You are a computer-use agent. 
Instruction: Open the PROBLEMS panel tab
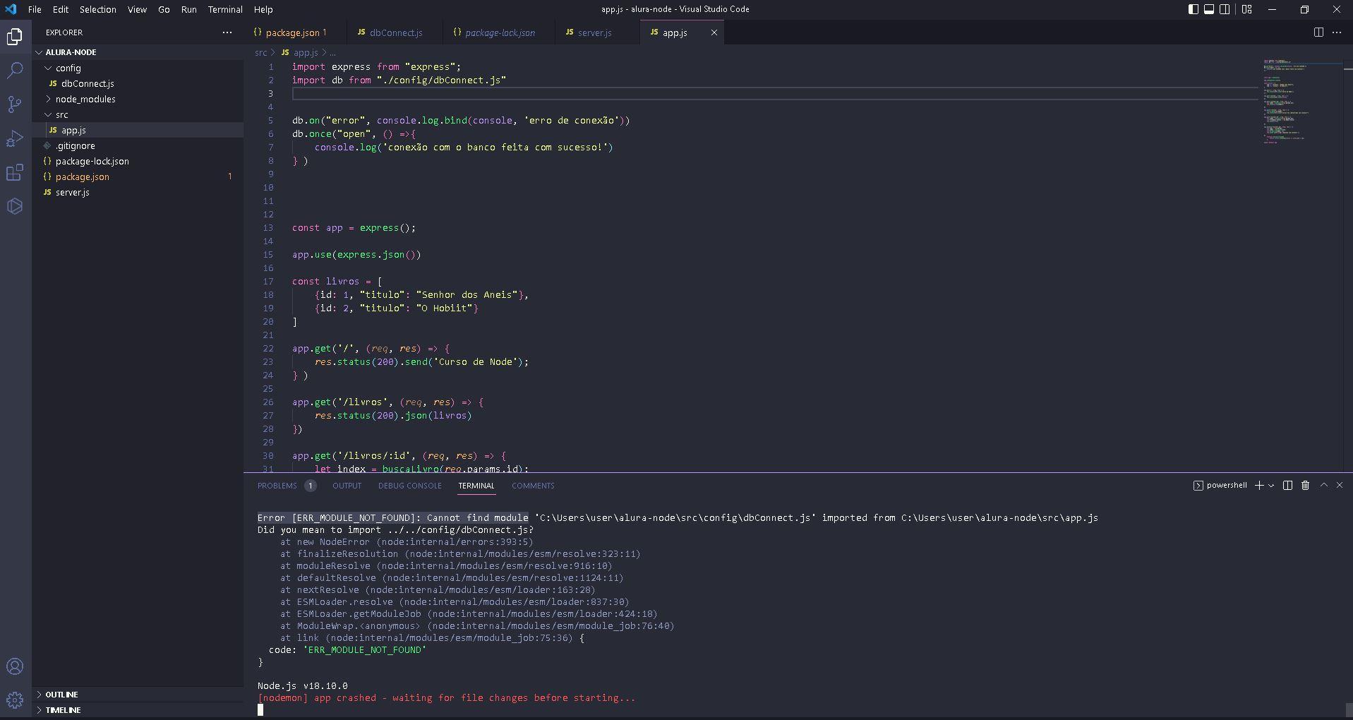click(286, 486)
